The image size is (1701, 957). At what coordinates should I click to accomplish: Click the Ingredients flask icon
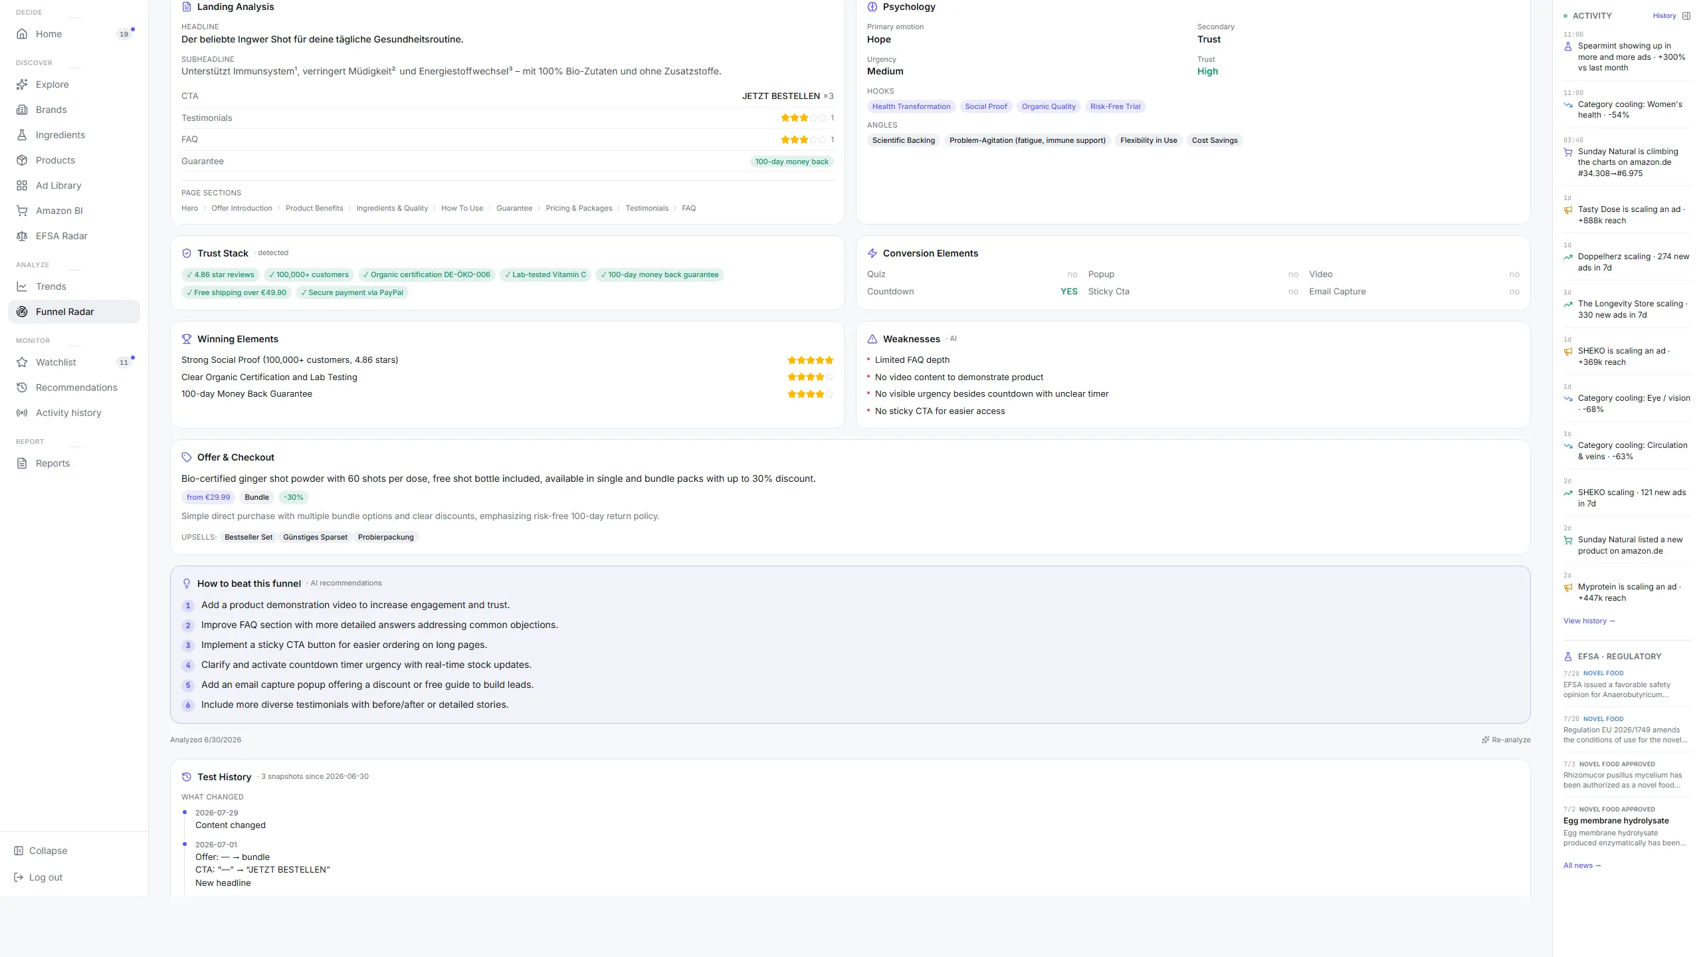coord(22,135)
